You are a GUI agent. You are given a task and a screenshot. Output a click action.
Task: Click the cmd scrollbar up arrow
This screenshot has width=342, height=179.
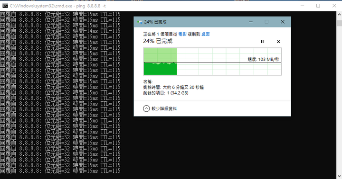339,14
